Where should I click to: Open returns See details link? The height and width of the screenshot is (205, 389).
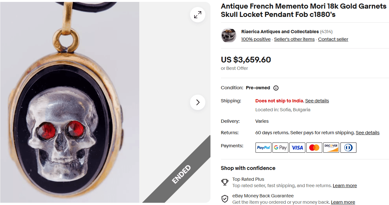tap(367, 133)
